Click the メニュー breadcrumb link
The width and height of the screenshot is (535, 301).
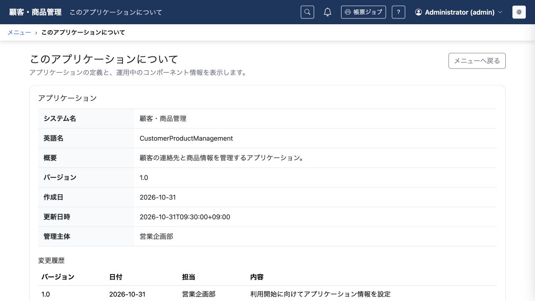[x=19, y=32]
